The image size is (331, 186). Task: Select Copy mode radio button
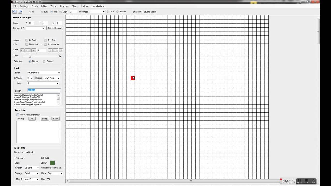(x=61, y=12)
